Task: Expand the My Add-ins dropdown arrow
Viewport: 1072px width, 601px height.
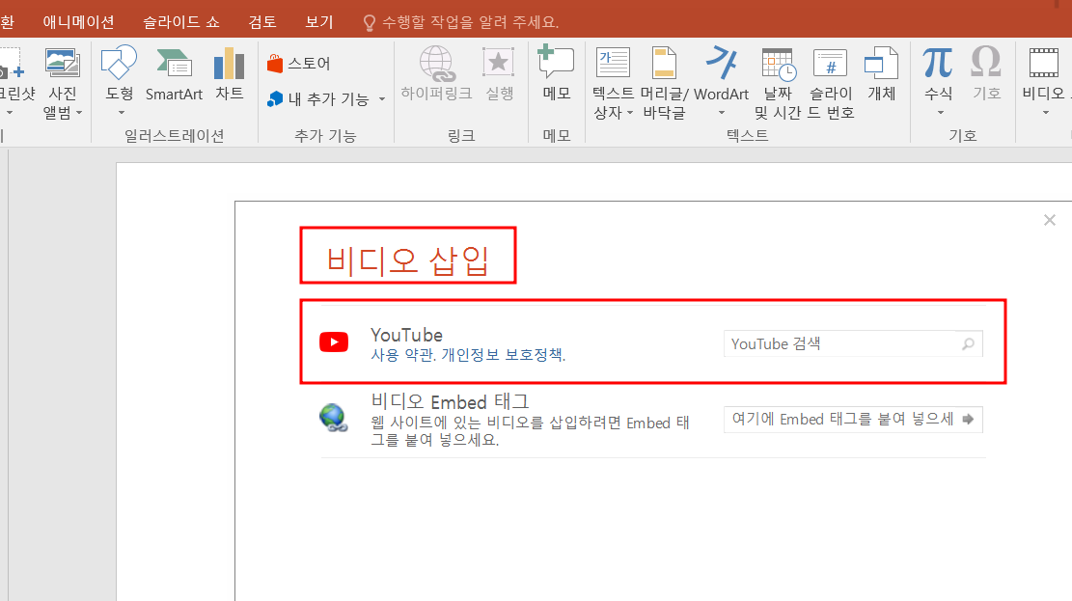Action: click(x=382, y=99)
